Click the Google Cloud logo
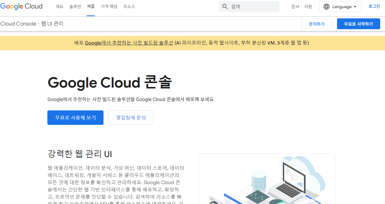 click(x=21, y=6)
